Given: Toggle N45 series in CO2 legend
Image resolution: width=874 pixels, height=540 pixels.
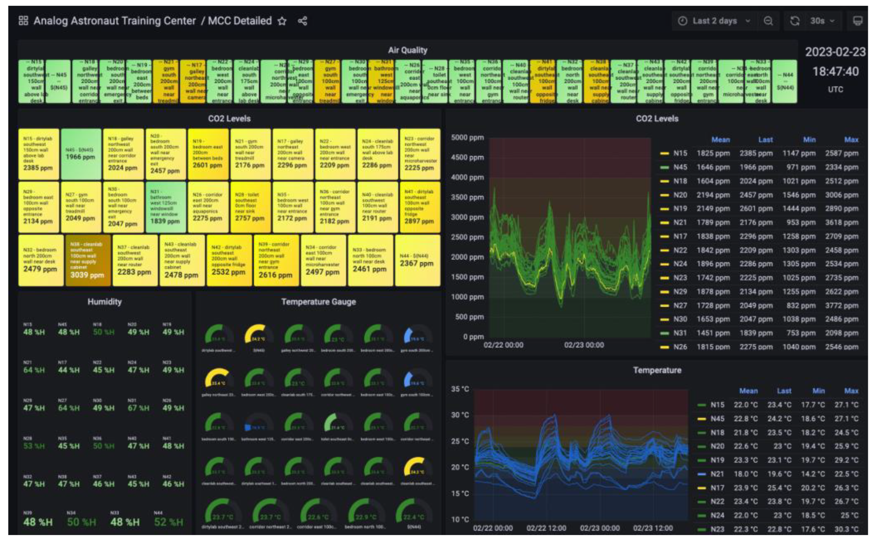Looking at the screenshot, I should [x=680, y=167].
